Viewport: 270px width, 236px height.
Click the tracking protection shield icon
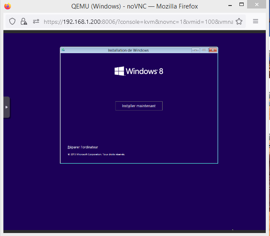pyautogui.click(x=12, y=21)
